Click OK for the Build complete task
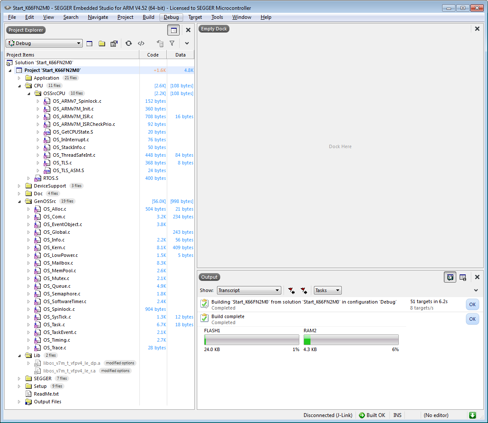 click(473, 319)
